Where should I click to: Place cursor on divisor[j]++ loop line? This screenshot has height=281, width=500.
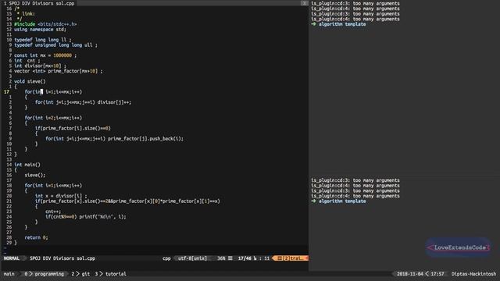(x=83, y=102)
